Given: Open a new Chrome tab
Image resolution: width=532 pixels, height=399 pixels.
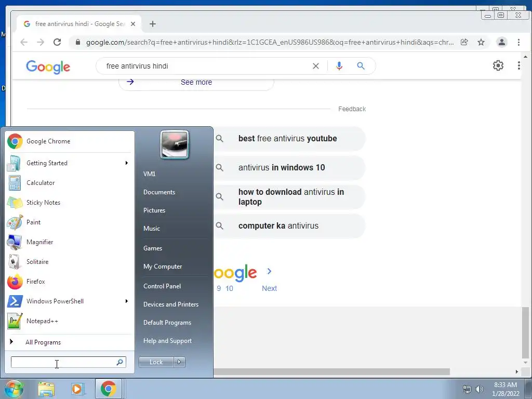Looking at the screenshot, I should 153,24.
